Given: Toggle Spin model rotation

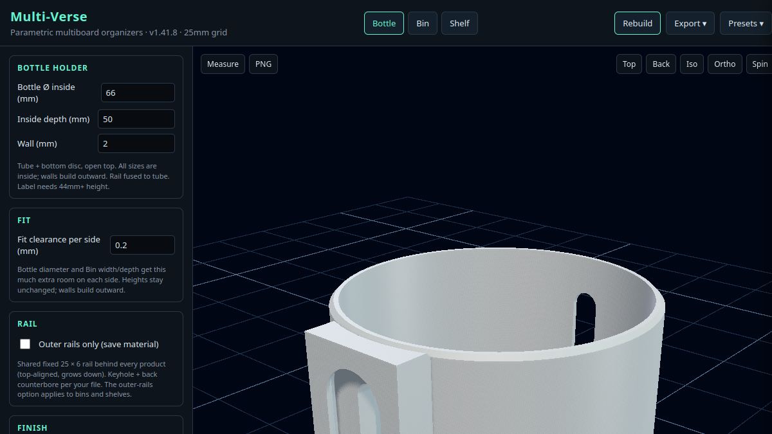Looking at the screenshot, I should pos(760,64).
